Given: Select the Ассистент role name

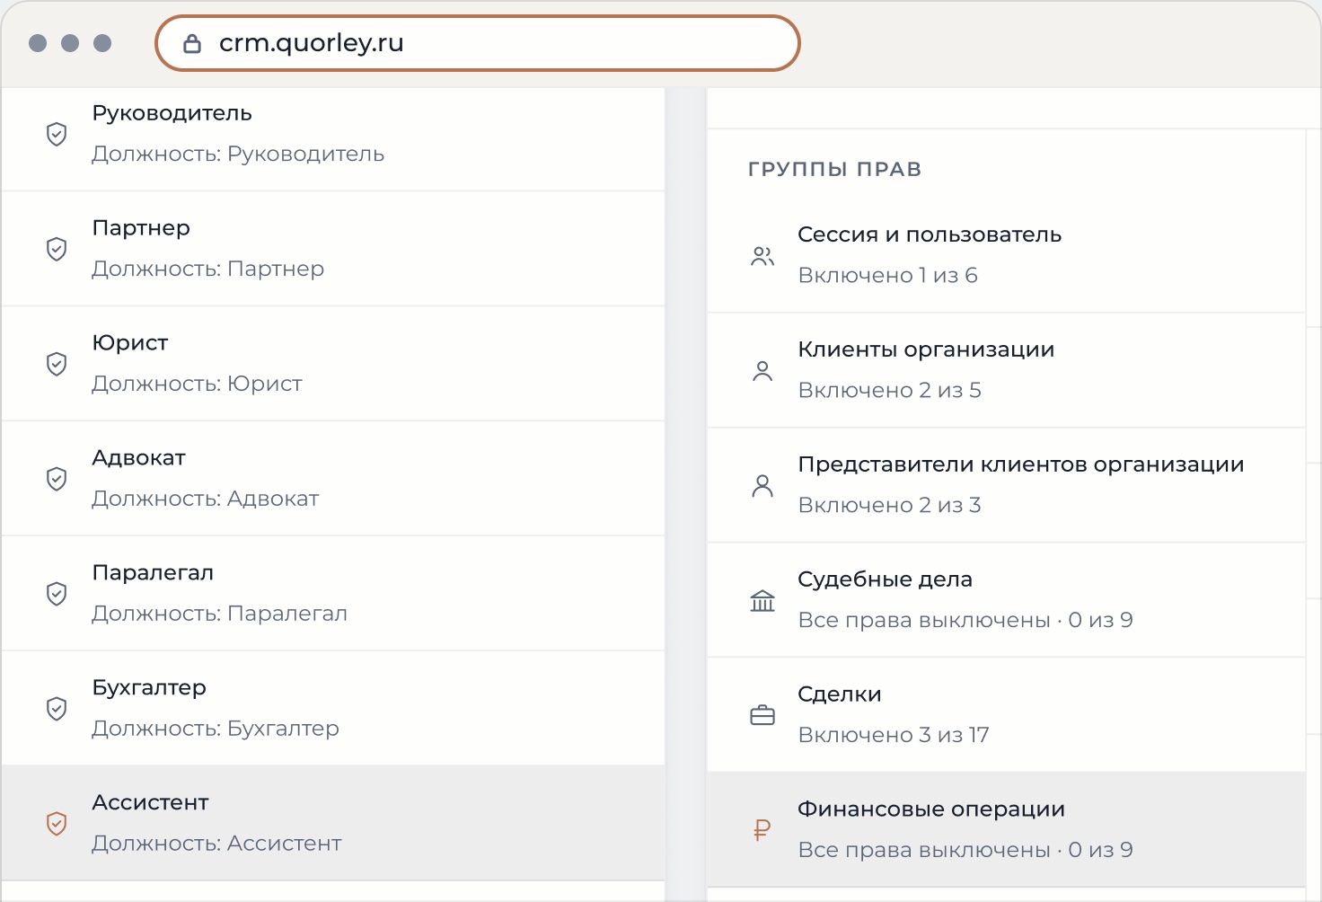Looking at the screenshot, I should click(x=150, y=803).
